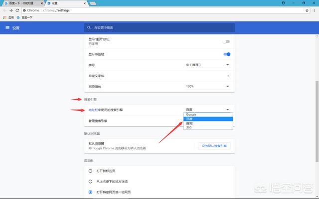Open the 网页缩放 100% dropdown
This screenshot has height=199, width=319.
click(x=207, y=86)
